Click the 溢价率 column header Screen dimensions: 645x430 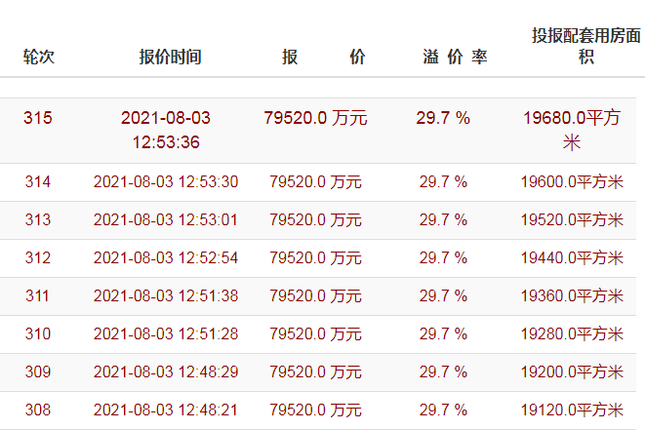[x=455, y=57]
